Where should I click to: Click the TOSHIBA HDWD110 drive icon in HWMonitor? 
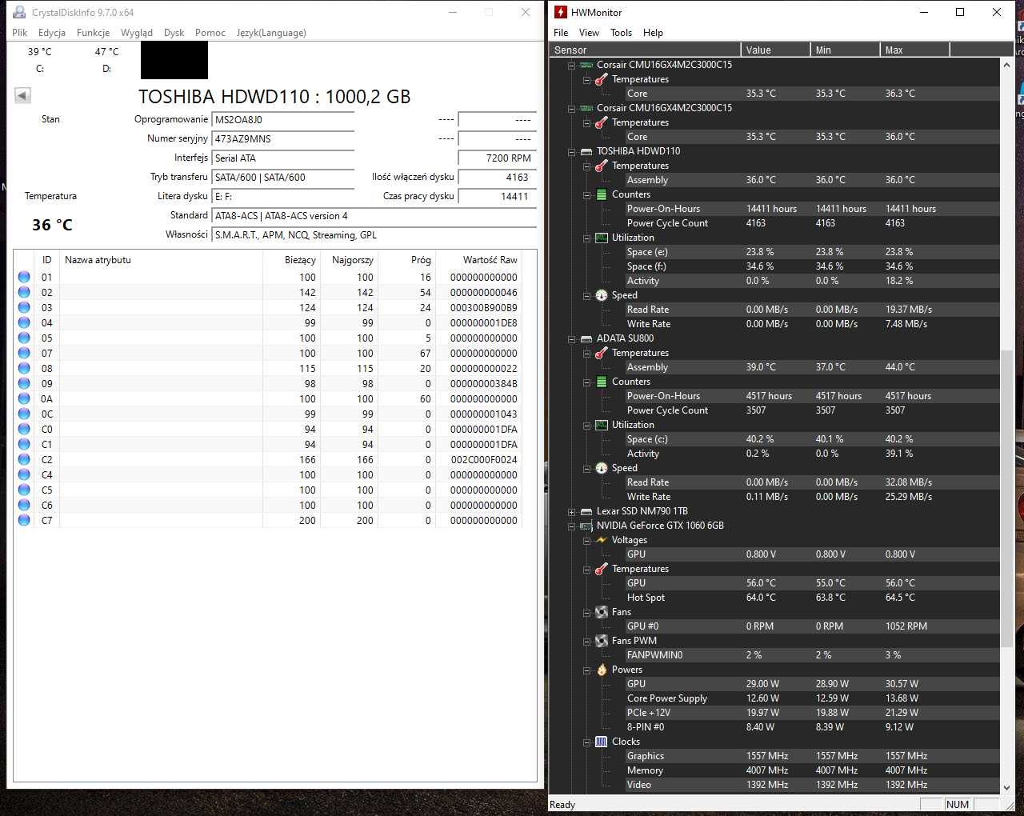click(586, 151)
